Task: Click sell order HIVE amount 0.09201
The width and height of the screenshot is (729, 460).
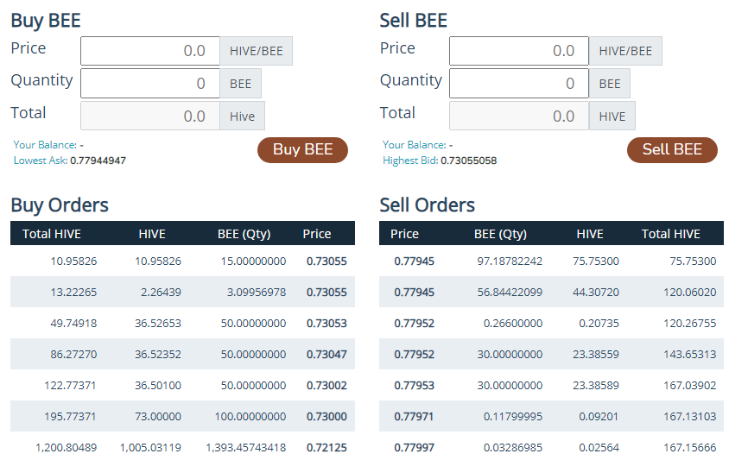Action: (599, 417)
